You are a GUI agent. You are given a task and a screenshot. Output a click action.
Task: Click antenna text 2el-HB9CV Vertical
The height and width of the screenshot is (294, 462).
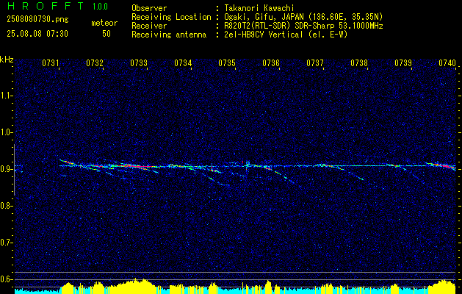[264, 35]
